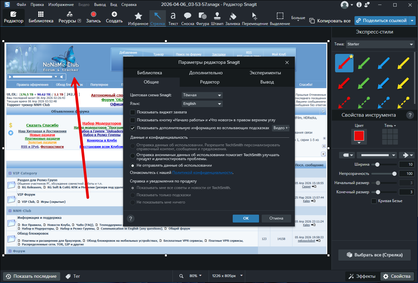Click the help icon in settings dialog
Screen dimensions: 418x283
tap(130, 219)
